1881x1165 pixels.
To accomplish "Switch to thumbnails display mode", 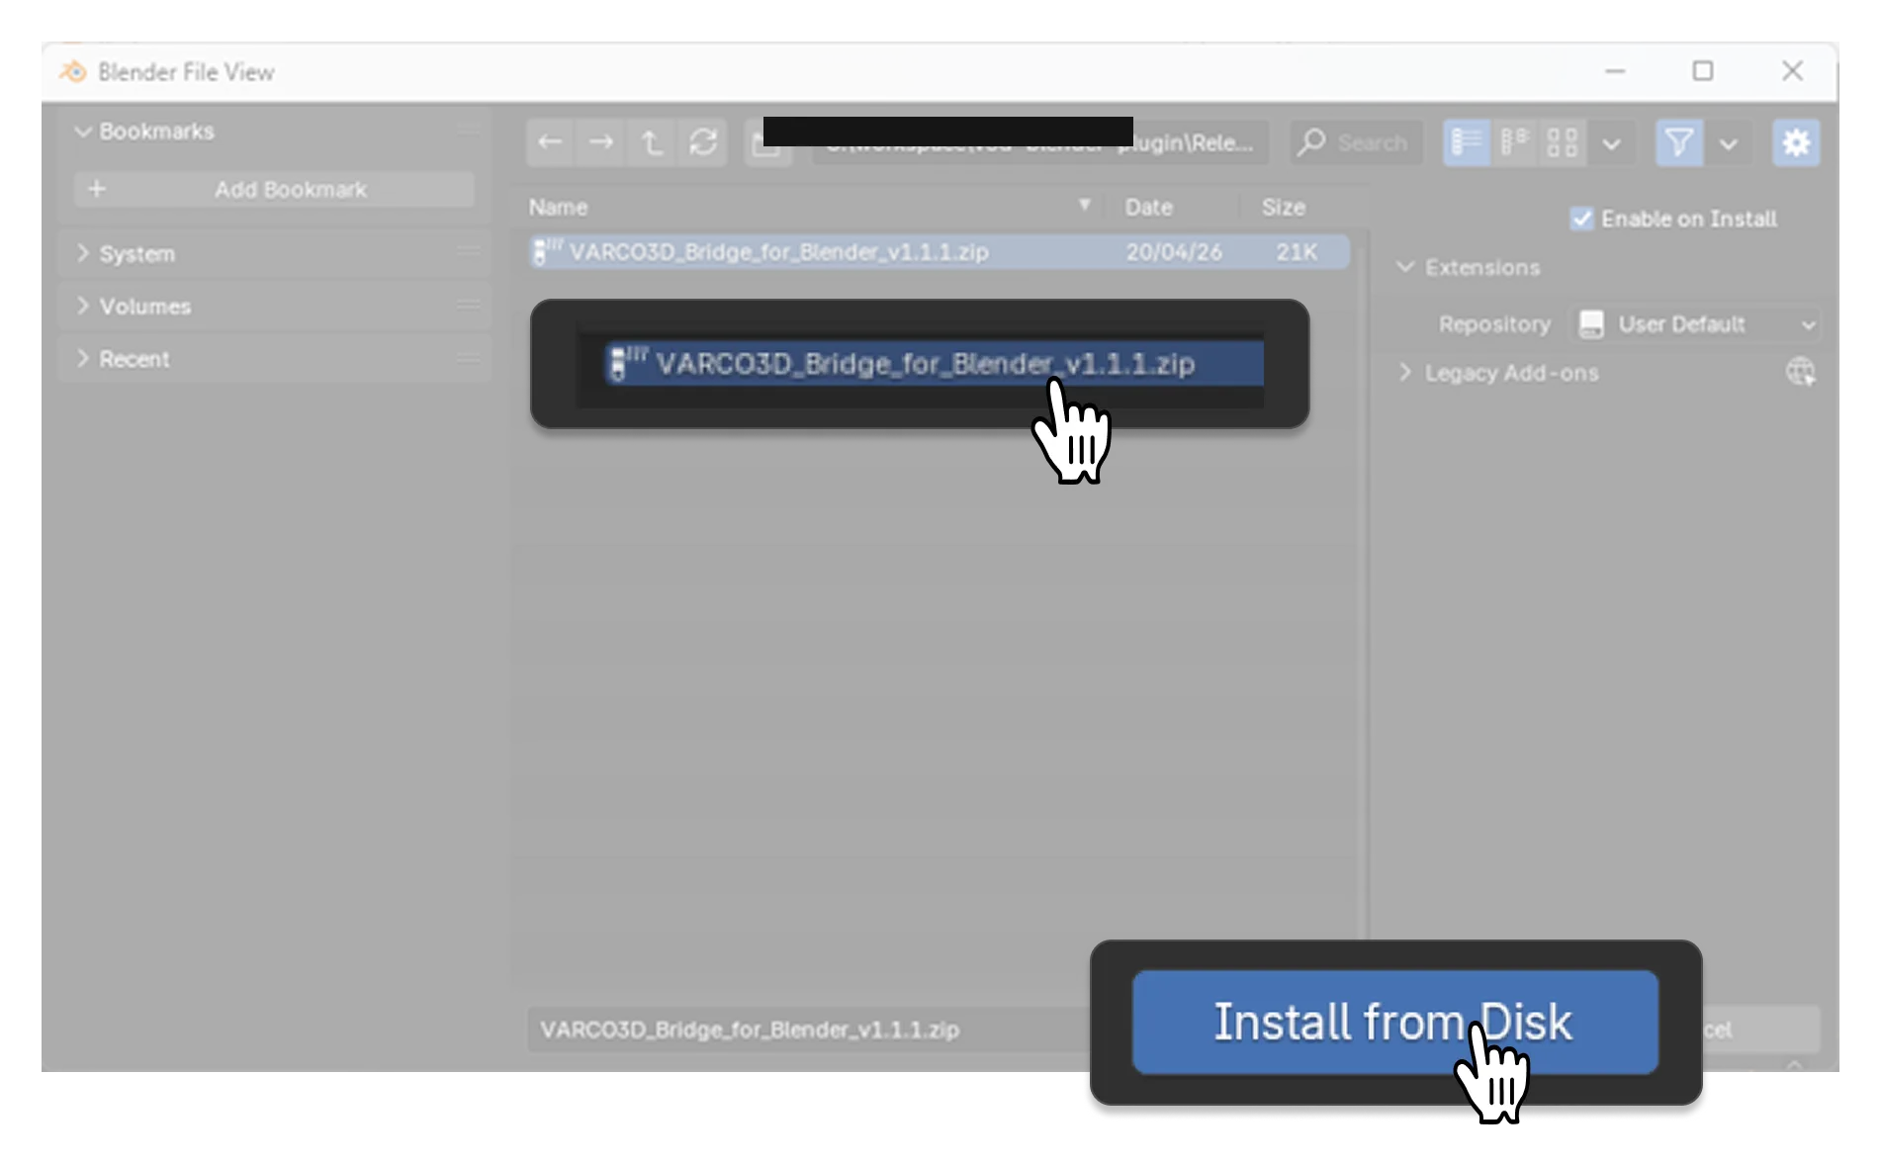I will [x=1563, y=143].
